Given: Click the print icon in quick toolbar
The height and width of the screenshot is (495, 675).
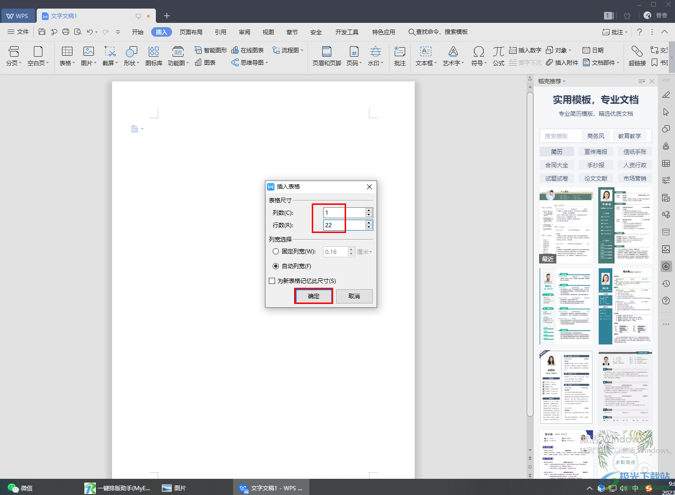Looking at the screenshot, I should pyautogui.click(x=66, y=32).
